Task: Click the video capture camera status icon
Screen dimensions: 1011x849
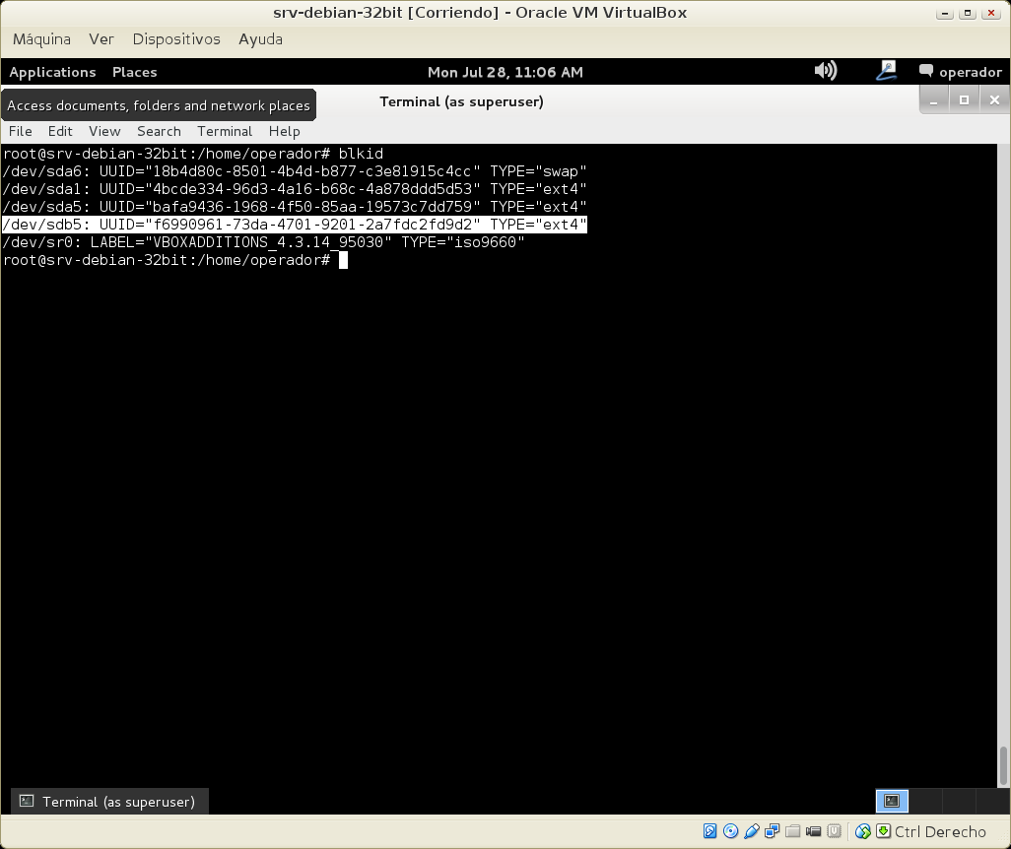Action: coord(814,831)
